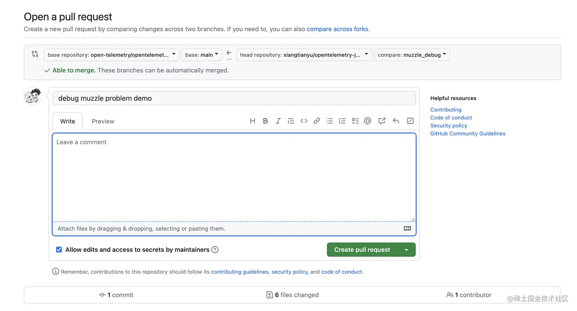Switch to the Preview tab
Screen dimensions: 577x311
point(103,121)
